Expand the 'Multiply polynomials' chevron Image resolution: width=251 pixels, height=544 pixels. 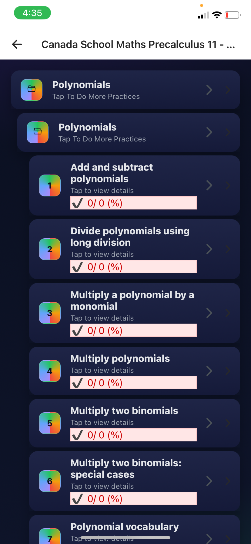[x=209, y=371]
